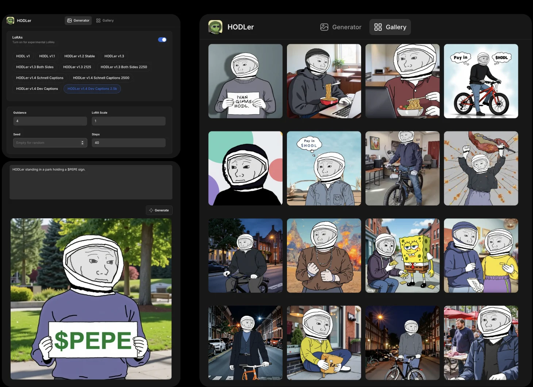This screenshot has height=387, width=533.
Task: Click the Generate button
Action: [x=159, y=210]
